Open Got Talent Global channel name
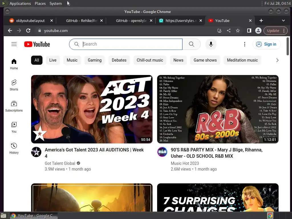The image size is (292, 219). 60,163
